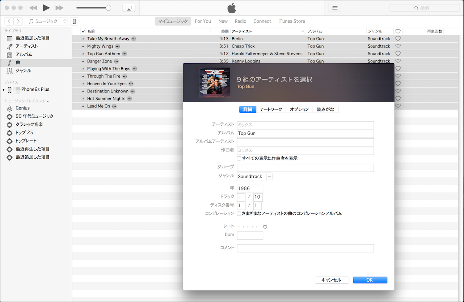The image size is (464, 302).
Task: Open the AirPlay output icon
Action: click(x=129, y=8)
